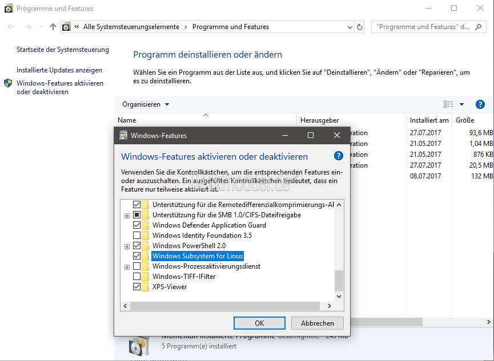Click folder icon next to Windows-TIFF-IFilter
The height and width of the screenshot is (361, 494).
click(x=145, y=277)
